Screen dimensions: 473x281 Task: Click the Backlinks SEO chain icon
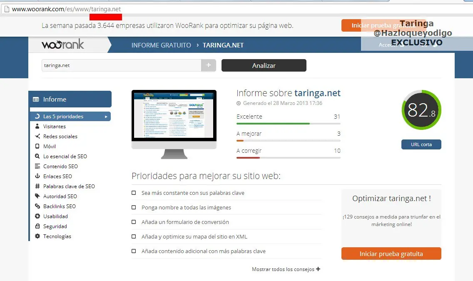pos(37,206)
